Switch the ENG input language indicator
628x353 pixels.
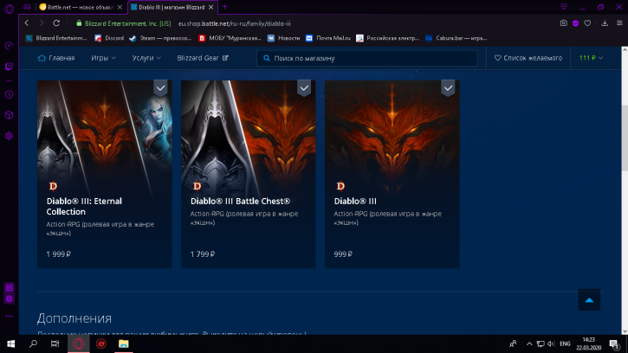click(x=565, y=343)
